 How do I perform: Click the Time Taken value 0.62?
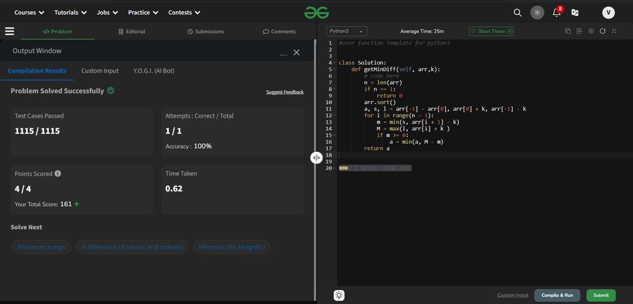point(174,189)
